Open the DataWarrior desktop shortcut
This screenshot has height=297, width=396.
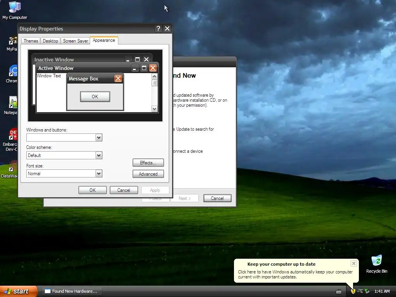tap(10, 169)
